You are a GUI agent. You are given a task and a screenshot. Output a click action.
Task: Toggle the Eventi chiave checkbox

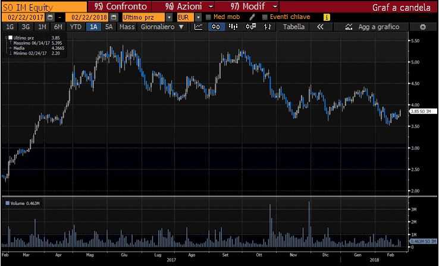[x=265, y=17]
